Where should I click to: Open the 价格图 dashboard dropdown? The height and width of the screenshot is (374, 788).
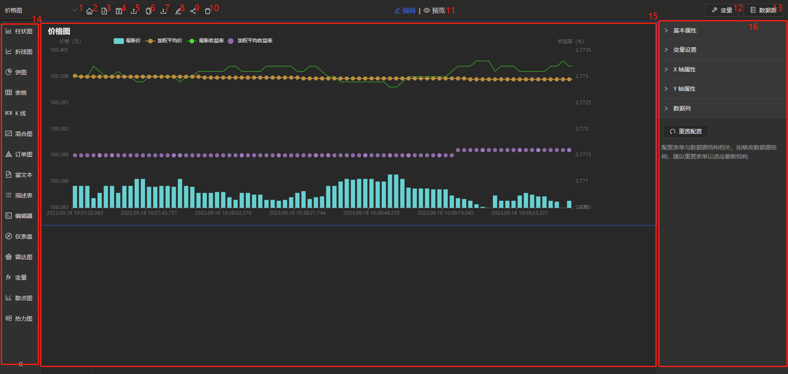tap(74, 10)
